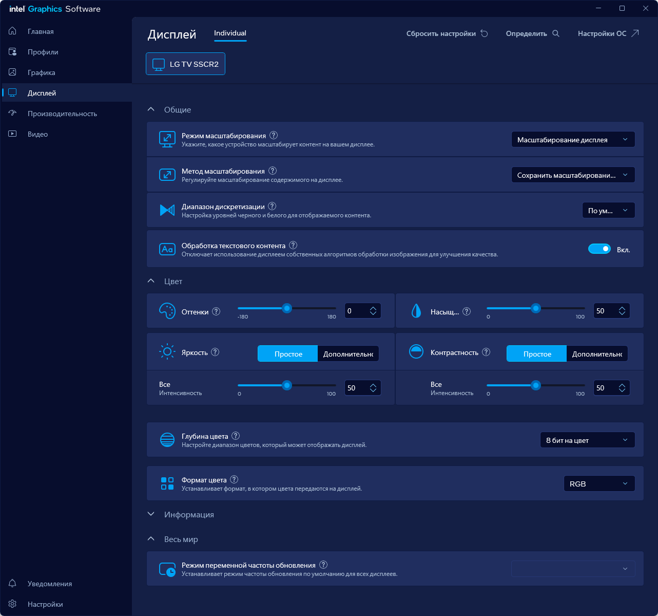Click the Насыщенность slider handle
This screenshot has height=616, width=658.
pyautogui.click(x=536, y=308)
